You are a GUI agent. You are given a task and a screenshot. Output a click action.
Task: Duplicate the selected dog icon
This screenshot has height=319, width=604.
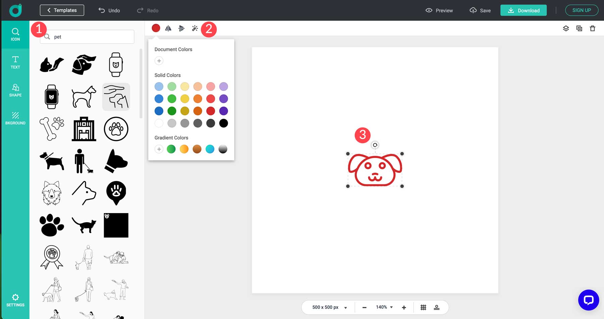(580, 28)
